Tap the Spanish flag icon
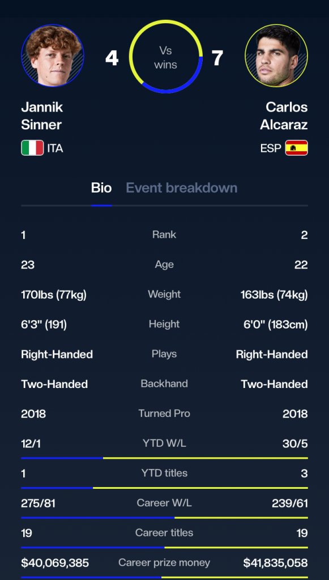Image resolution: width=329 pixels, height=580 pixels. [x=297, y=148]
